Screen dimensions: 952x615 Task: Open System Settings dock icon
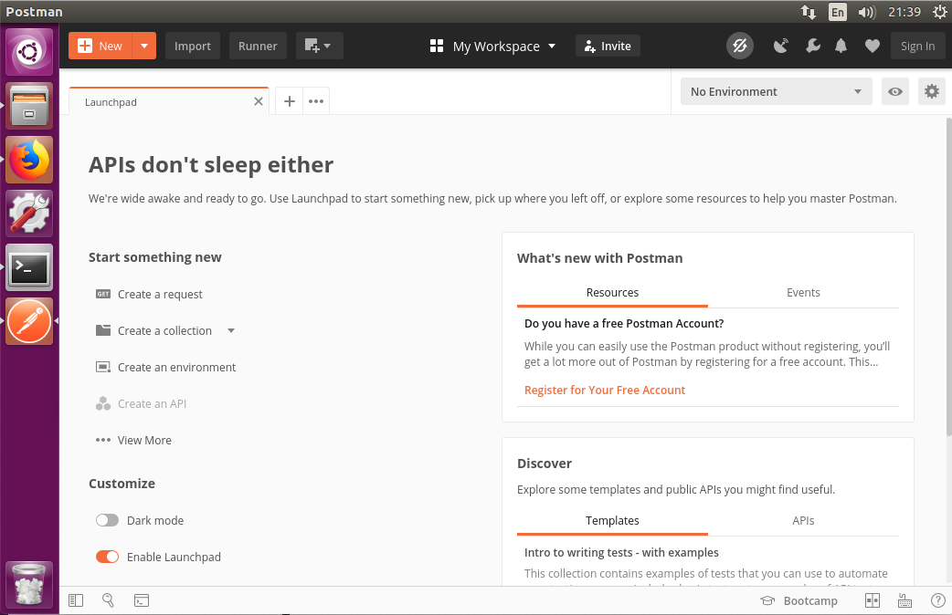pyautogui.click(x=29, y=214)
